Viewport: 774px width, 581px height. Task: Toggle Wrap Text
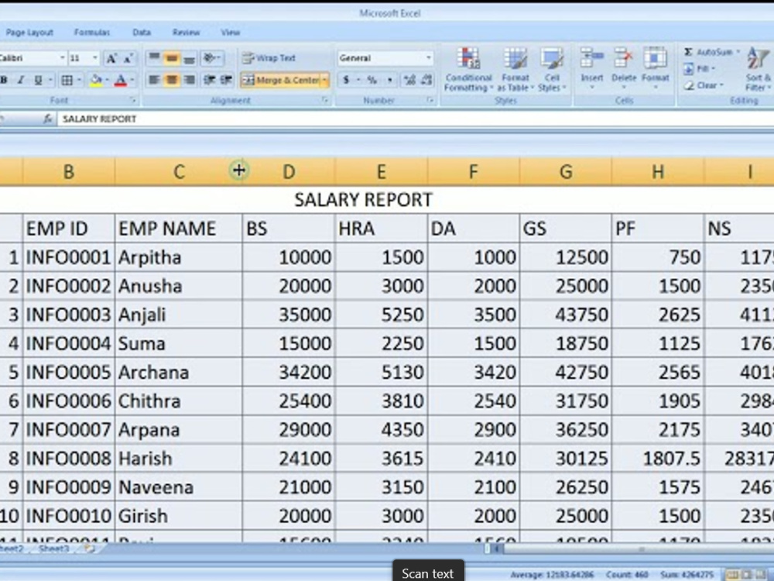click(x=269, y=58)
